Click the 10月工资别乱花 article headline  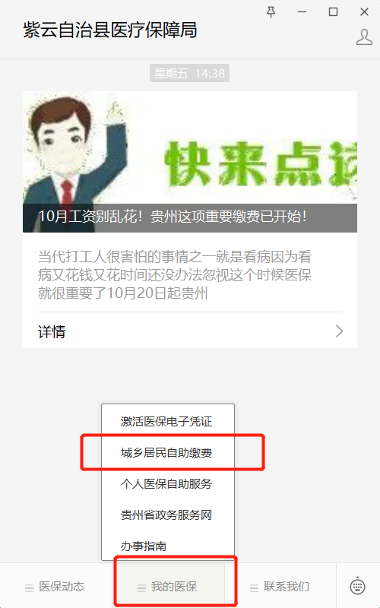coord(173,217)
